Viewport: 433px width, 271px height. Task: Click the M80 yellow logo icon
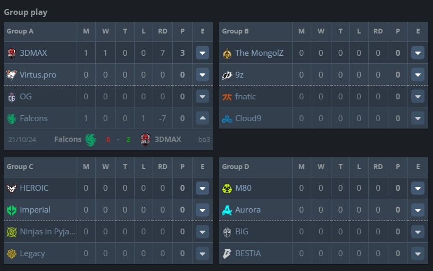[x=227, y=188]
